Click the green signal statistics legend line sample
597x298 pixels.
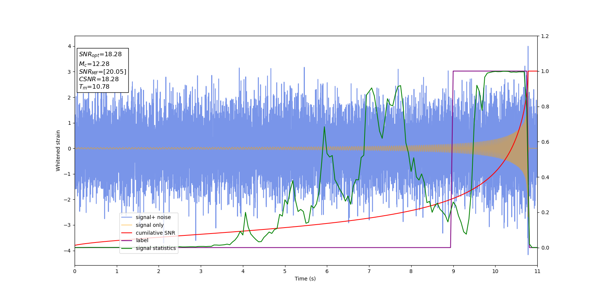pos(127,248)
